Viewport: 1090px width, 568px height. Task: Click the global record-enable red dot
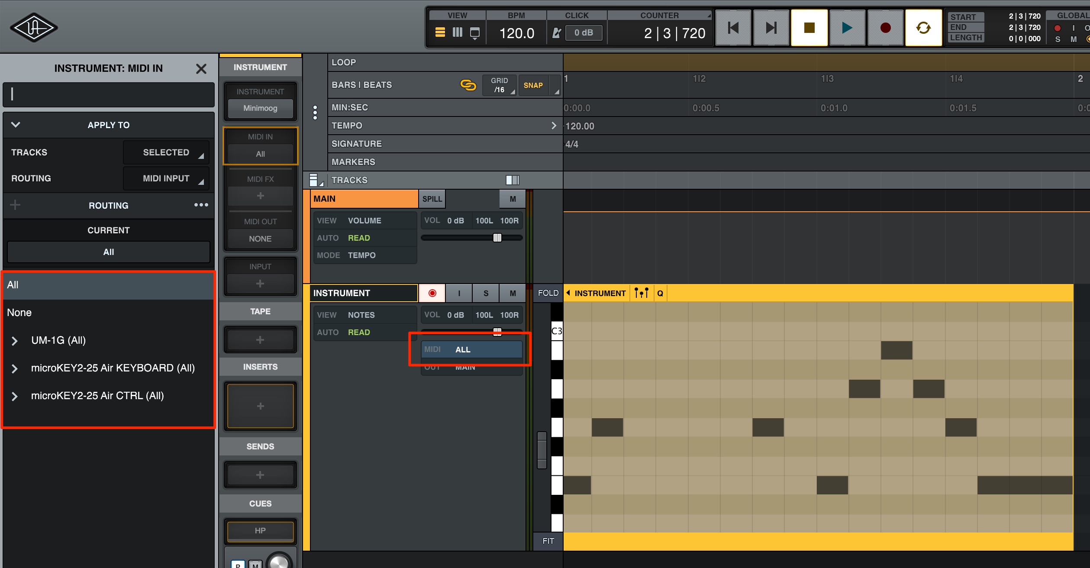1058,28
